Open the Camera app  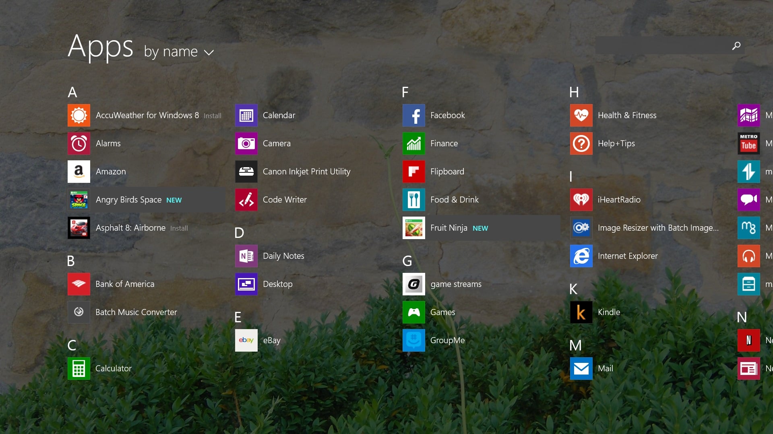[x=276, y=143]
